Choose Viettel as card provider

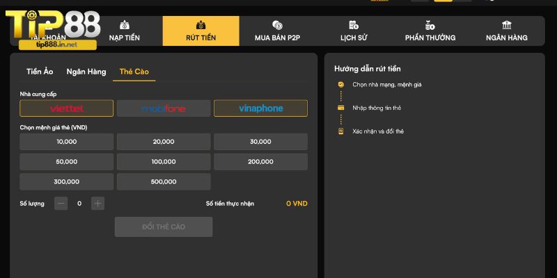click(x=67, y=108)
